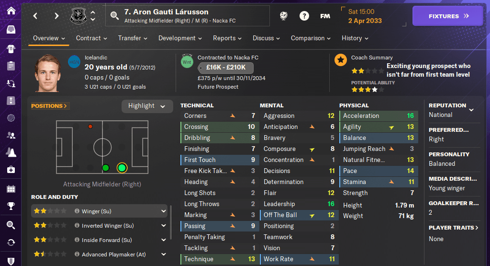The image size is (490, 266).
Task: Go to the Home screen icon
Action: pos(11,11)
